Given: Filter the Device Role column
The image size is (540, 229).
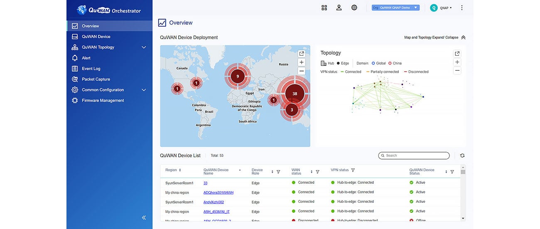Looking at the screenshot, I should [278, 172].
